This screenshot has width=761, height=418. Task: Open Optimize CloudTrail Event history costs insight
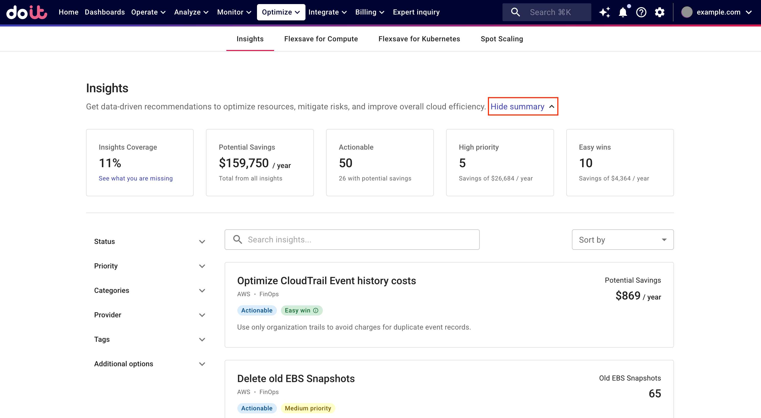(326, 281)
